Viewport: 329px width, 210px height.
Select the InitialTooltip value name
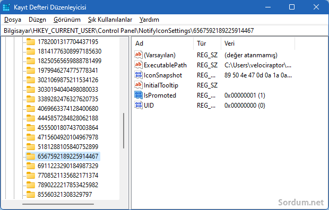pyautogui.click(x=161, y=85)
